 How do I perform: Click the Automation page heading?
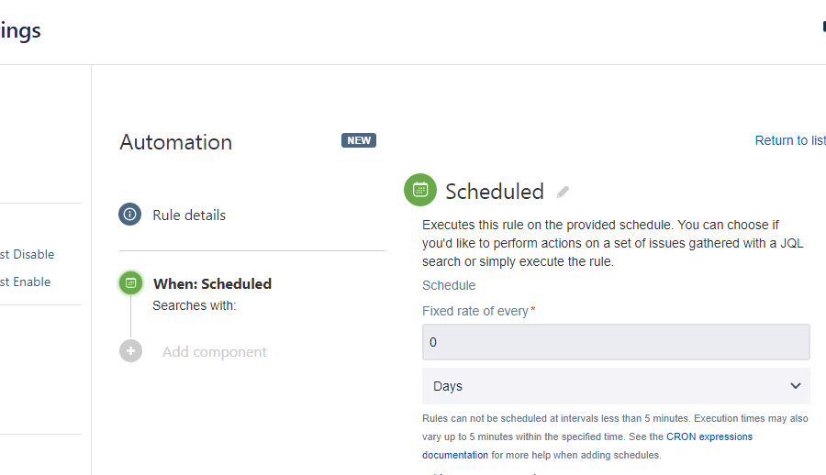tap(176, 142)
